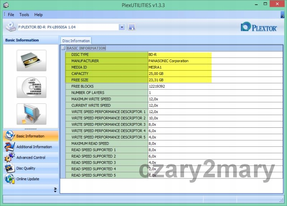
Task: Open the HD disc binary data icon
Action: [x=31, y=87]
